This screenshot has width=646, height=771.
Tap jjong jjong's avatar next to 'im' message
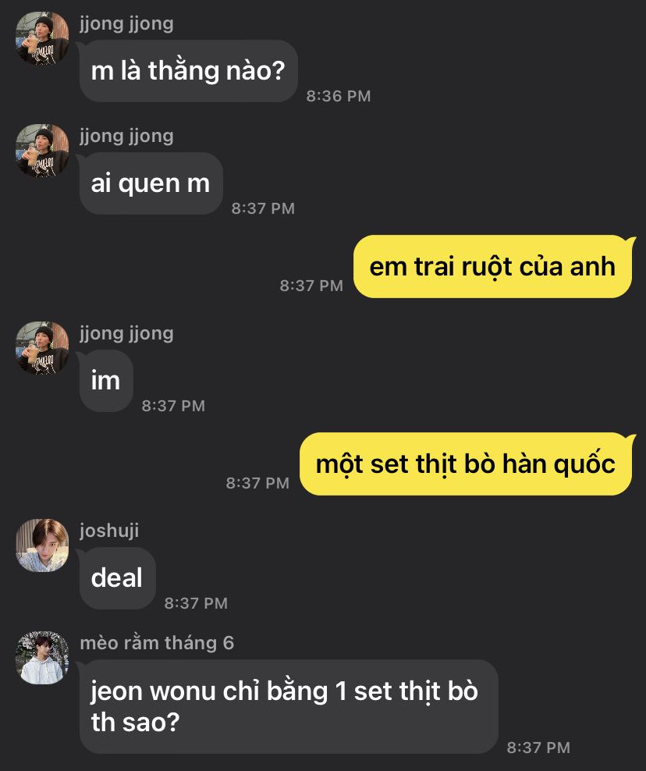coord(42,347)
